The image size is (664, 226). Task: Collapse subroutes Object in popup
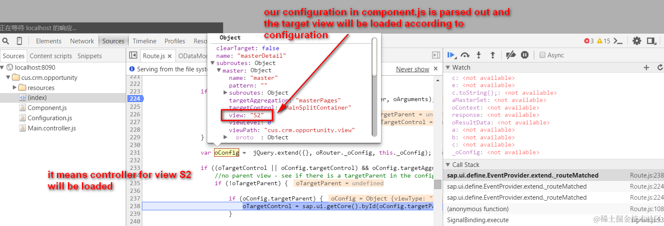(x=213, y=63)
